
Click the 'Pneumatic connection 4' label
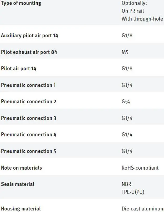point(28,135)
